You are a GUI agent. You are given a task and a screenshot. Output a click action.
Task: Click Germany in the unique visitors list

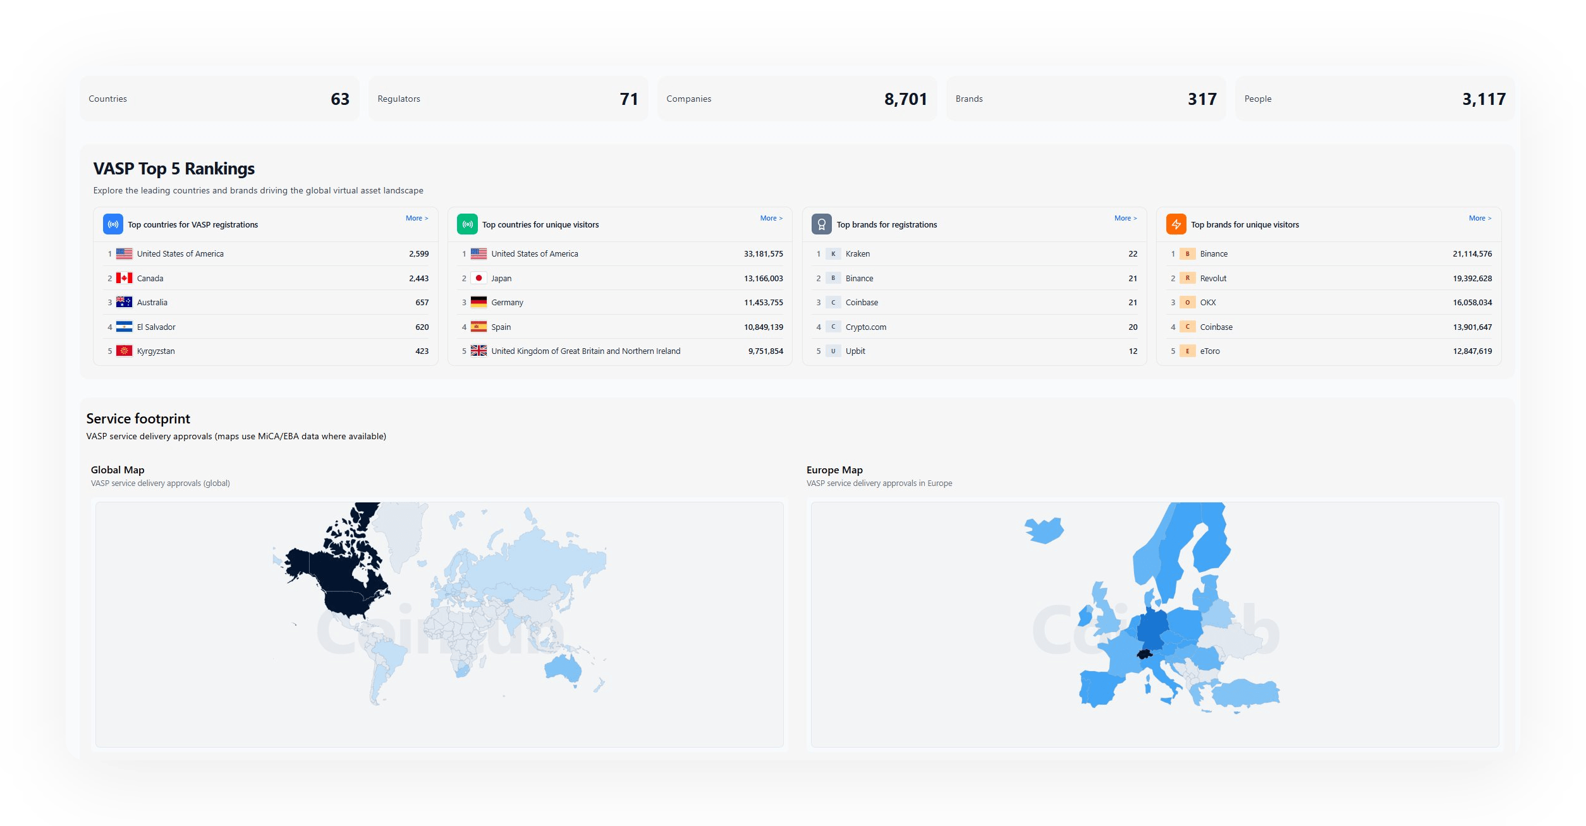point(507,302)
